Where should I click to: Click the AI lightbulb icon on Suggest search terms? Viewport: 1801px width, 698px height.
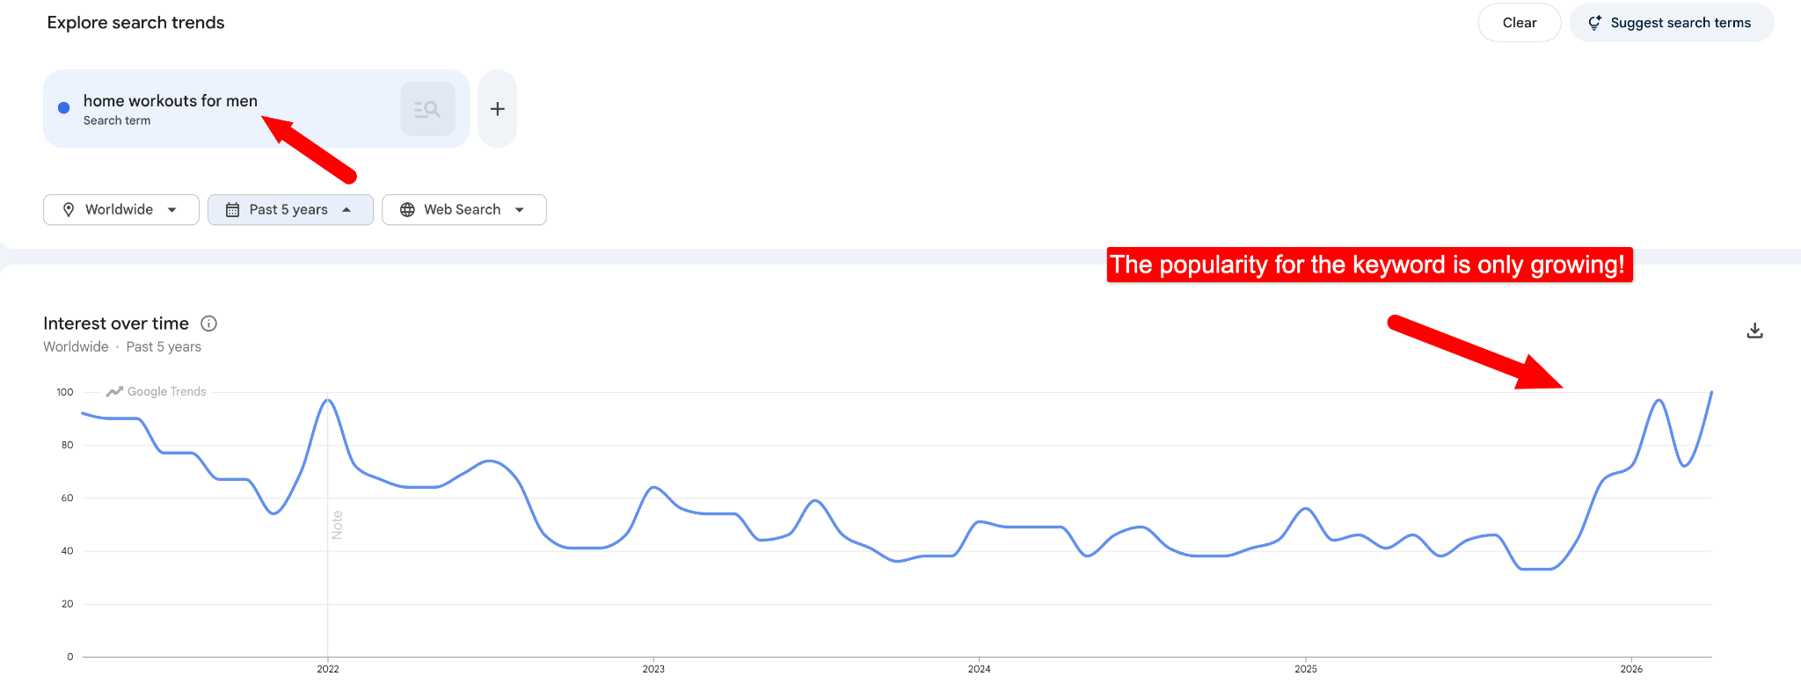click(x=1594, y=23)
